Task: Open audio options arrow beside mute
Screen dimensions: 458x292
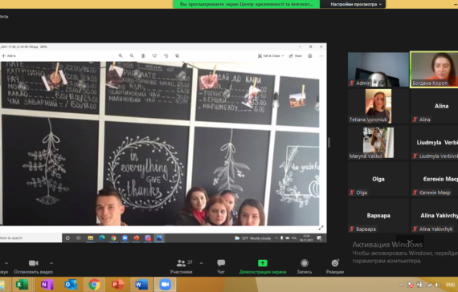Action: tap(6, 263)
